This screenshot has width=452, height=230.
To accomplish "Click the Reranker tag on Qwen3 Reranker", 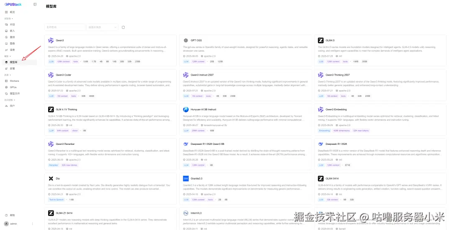I will pyautogui.click(x=53, y=165).
